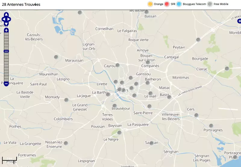Select the antenna marker near Clairac
Viewport: 241px width, 167px height.
coord(227,69)
